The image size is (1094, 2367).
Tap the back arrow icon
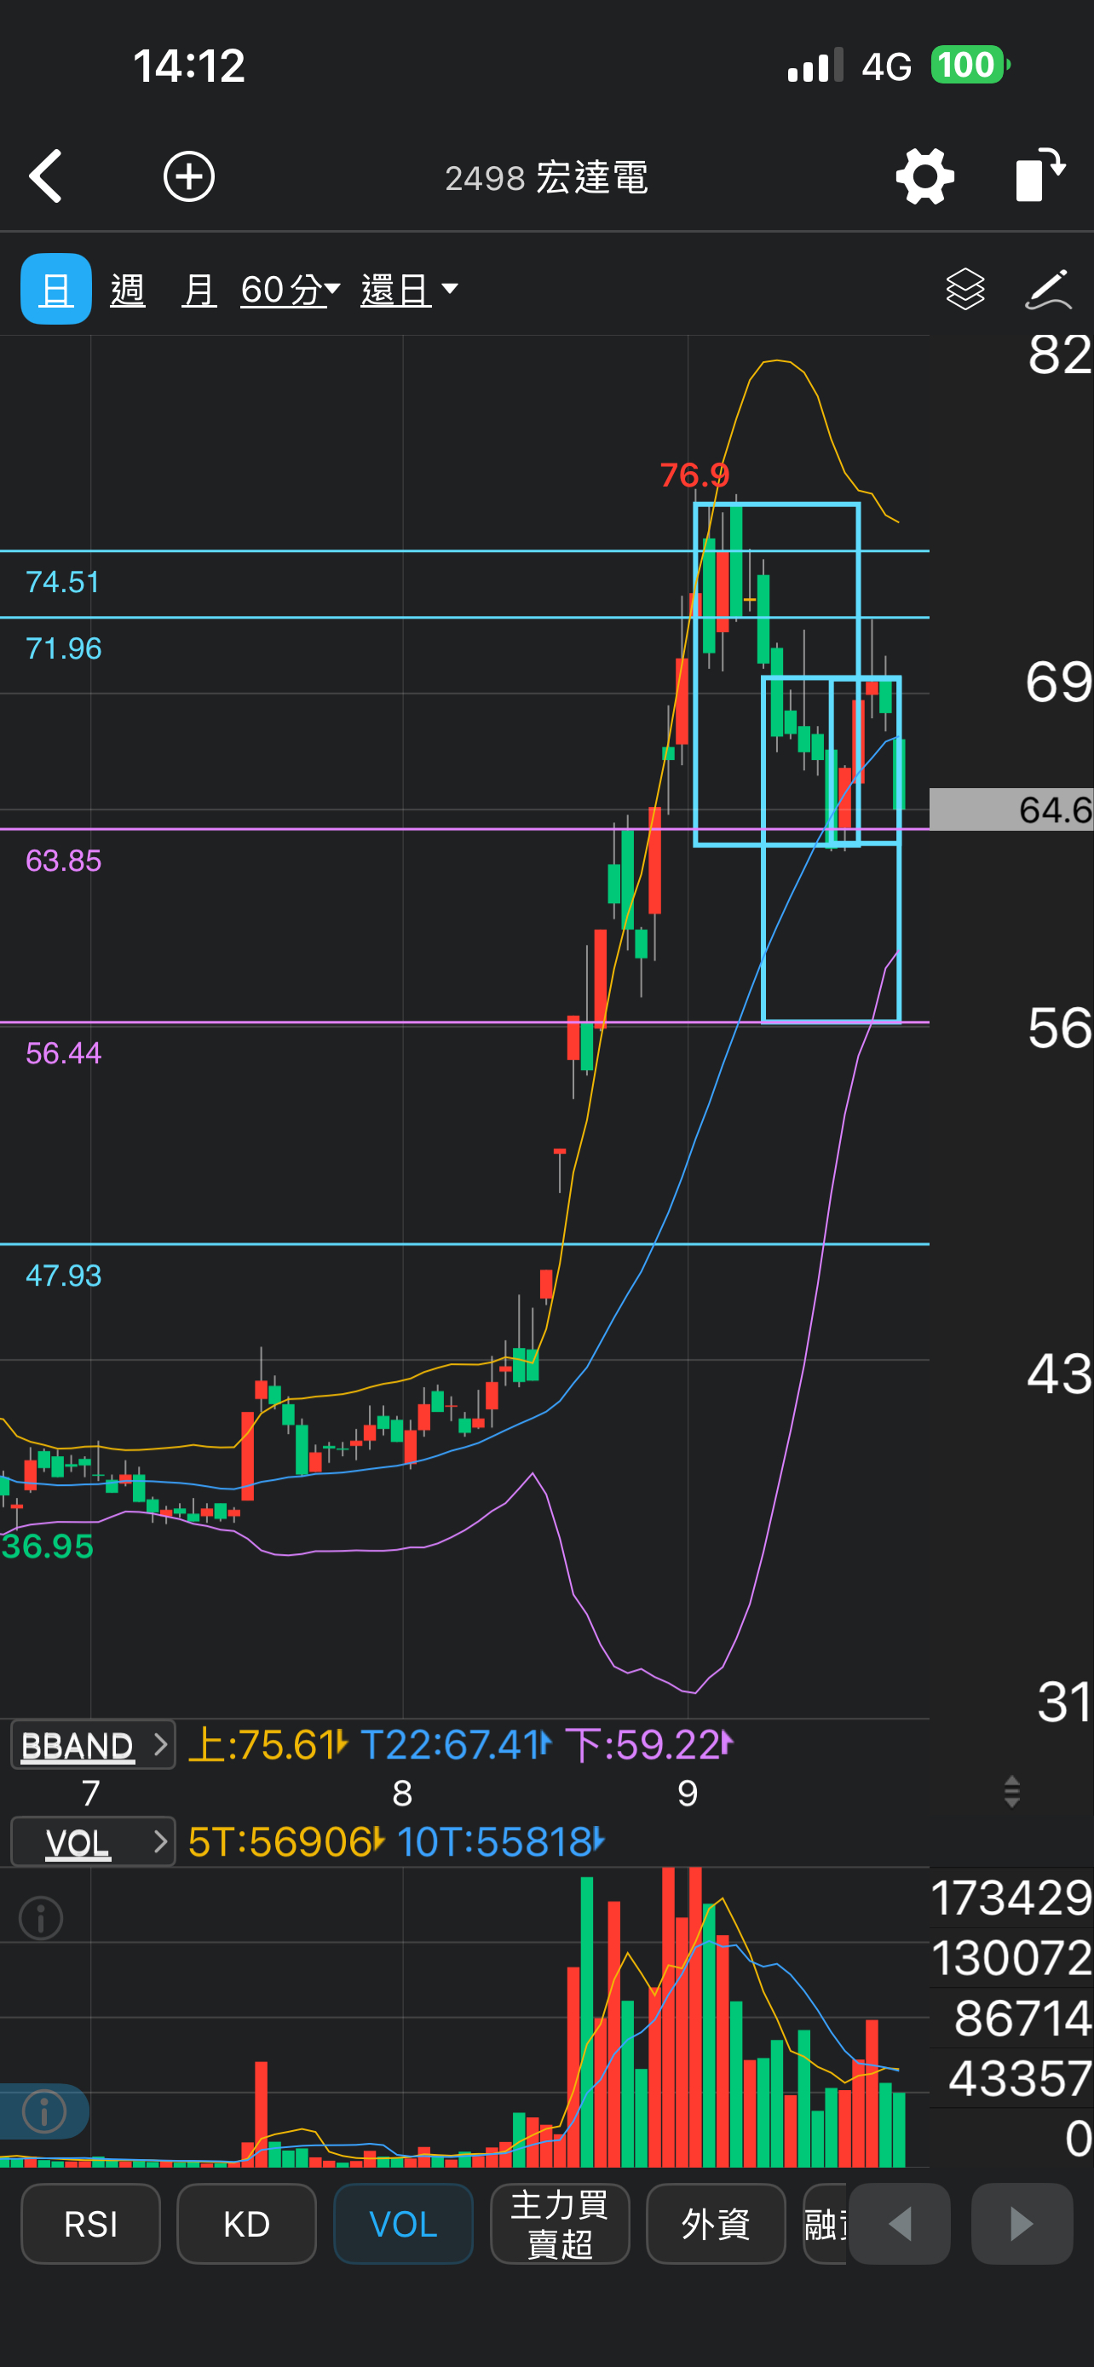46,176
